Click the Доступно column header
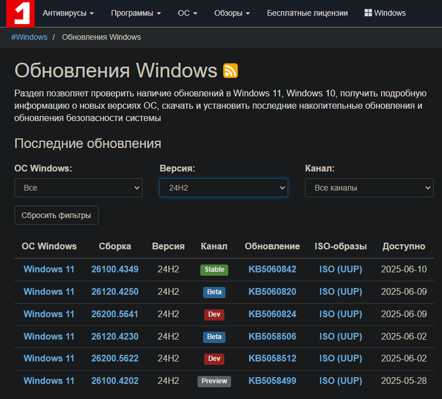This screenshot has width=442, height=399. pos(404,246)
